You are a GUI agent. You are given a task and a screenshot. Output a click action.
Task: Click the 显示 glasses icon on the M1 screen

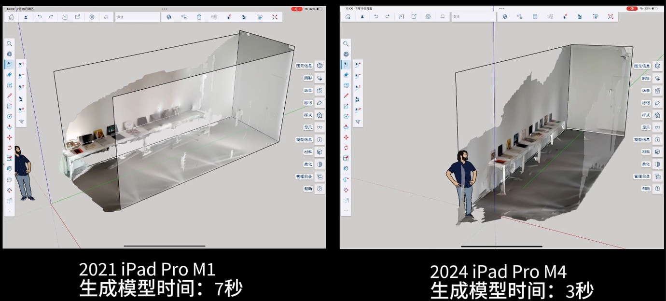coord(319,127)
